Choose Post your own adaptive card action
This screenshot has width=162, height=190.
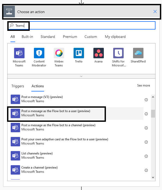(x=77, y=142)
